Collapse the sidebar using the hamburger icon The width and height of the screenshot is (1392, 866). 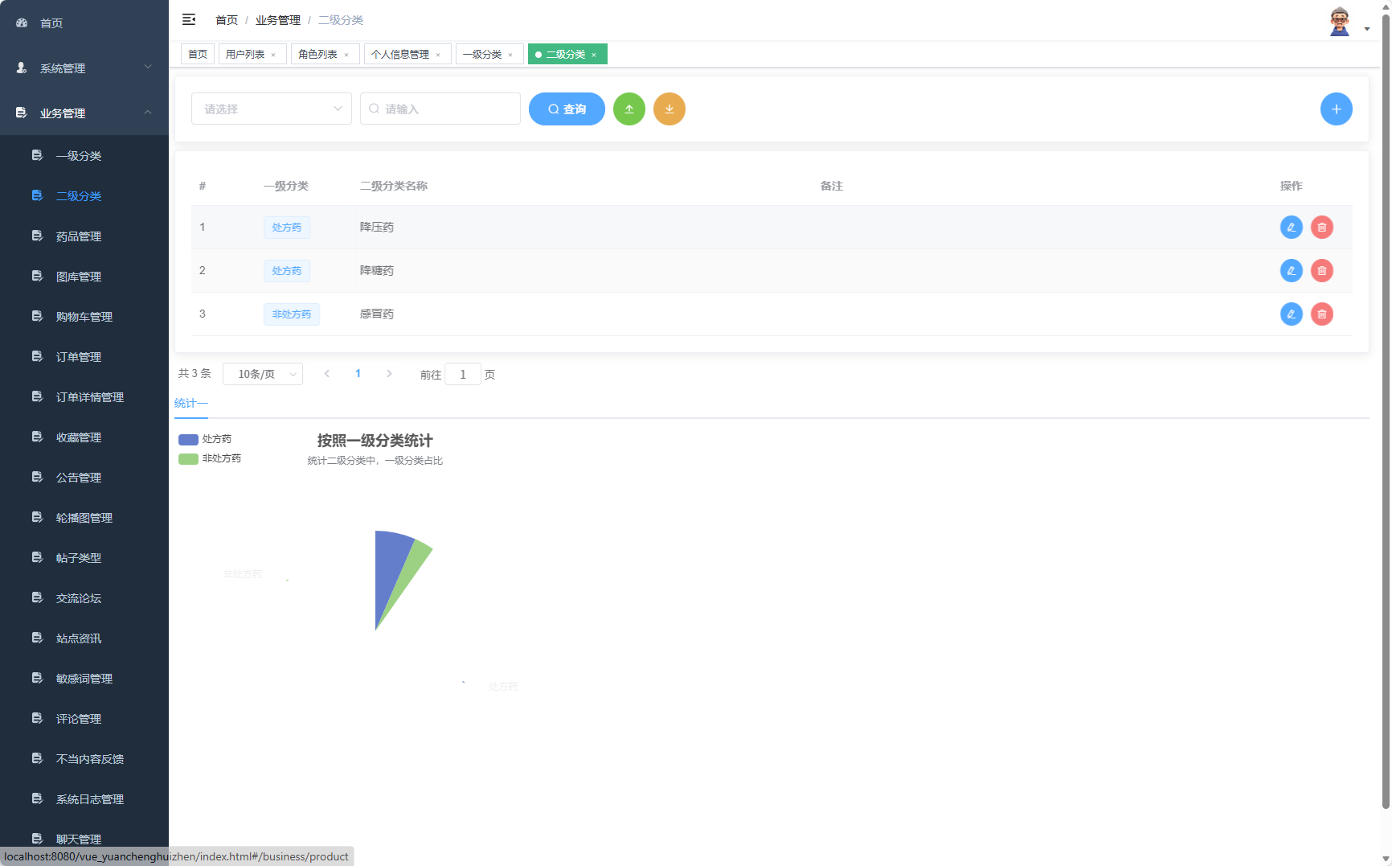[x=189, y=19]
